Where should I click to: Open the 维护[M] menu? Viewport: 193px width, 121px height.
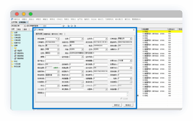point(17,19)
